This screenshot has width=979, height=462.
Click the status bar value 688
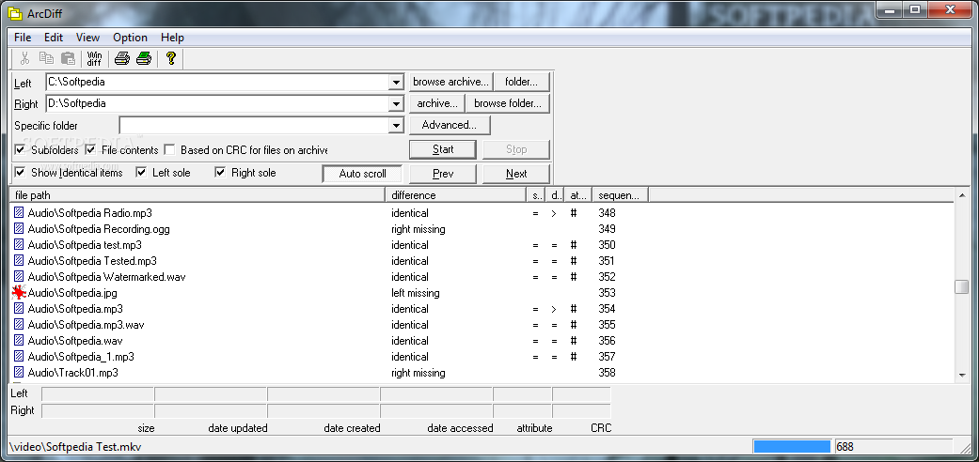[x=845, y=446]
